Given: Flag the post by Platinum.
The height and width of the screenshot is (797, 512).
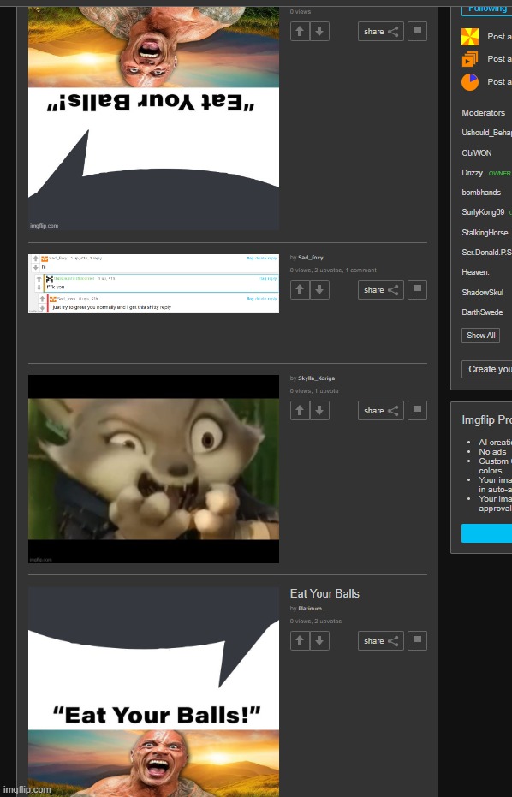Looking at the screenshot, I should pos(418,641).
